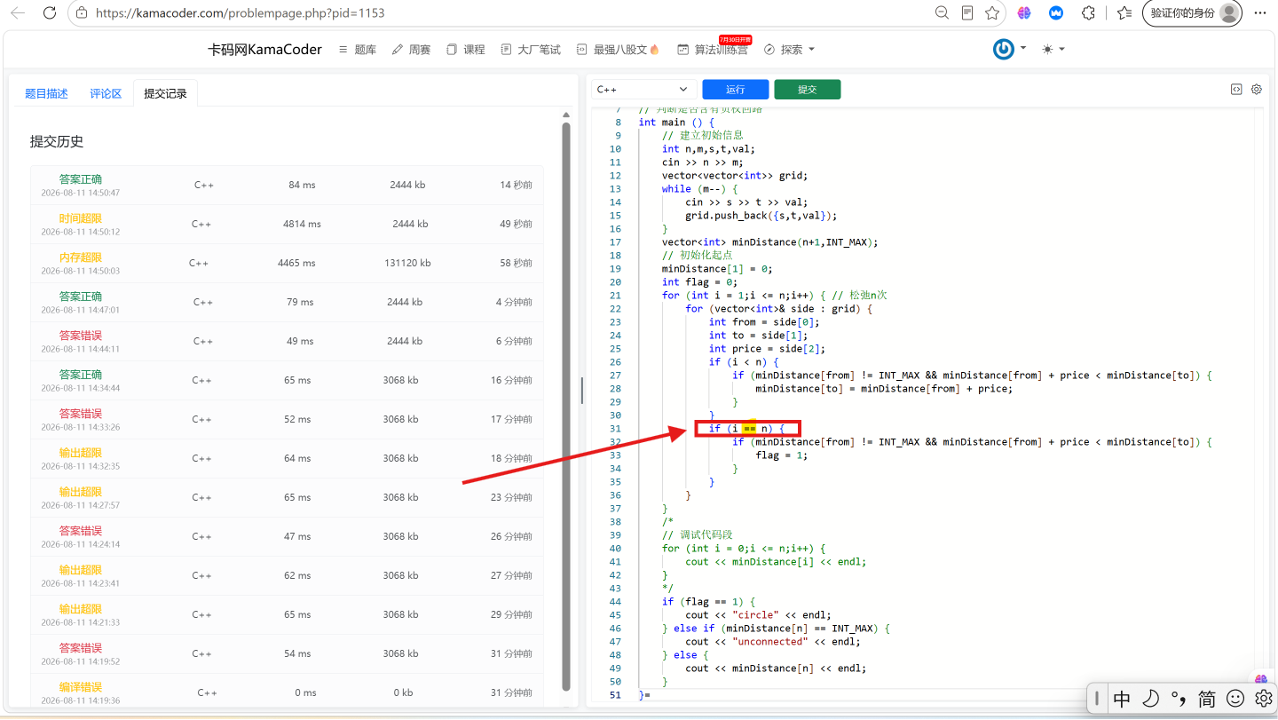Open the 题库 menu item

click(x=358, y=50)
